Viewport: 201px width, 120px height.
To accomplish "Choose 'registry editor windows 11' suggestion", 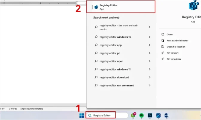I will tap(115, 69).
